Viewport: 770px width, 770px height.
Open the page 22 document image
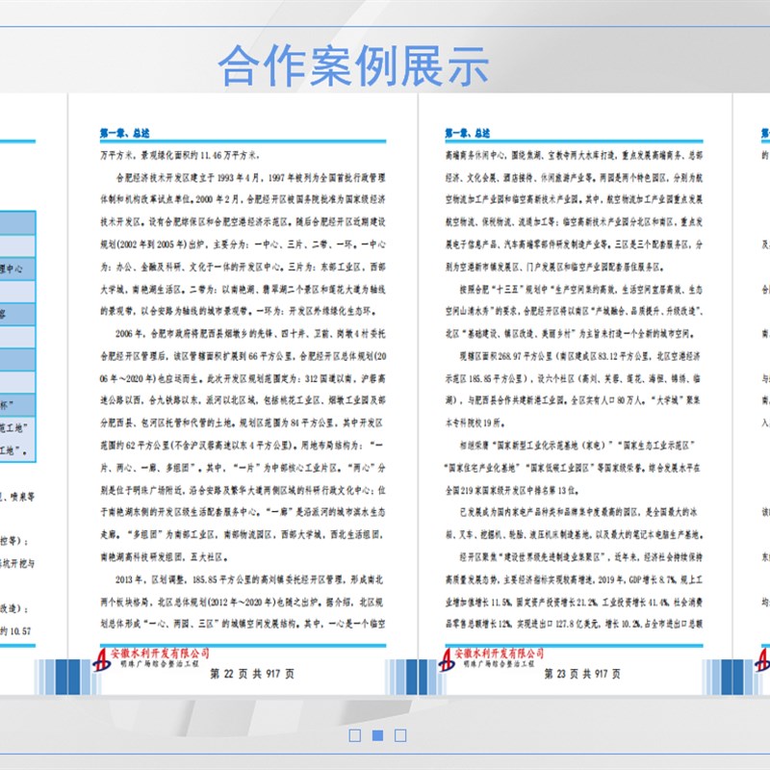tap(244, 394)
